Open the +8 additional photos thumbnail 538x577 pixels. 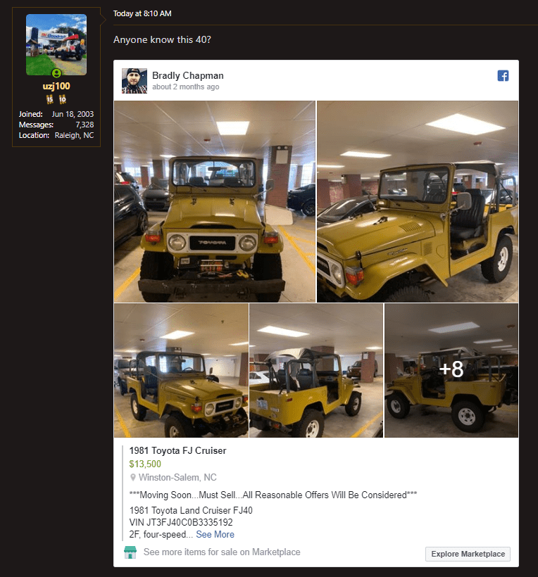451,371
